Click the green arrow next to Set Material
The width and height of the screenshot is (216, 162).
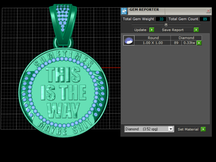203,129
